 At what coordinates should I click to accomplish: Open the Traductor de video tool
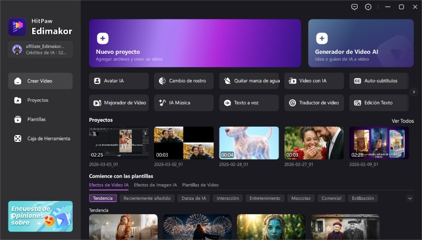[314, 103]
